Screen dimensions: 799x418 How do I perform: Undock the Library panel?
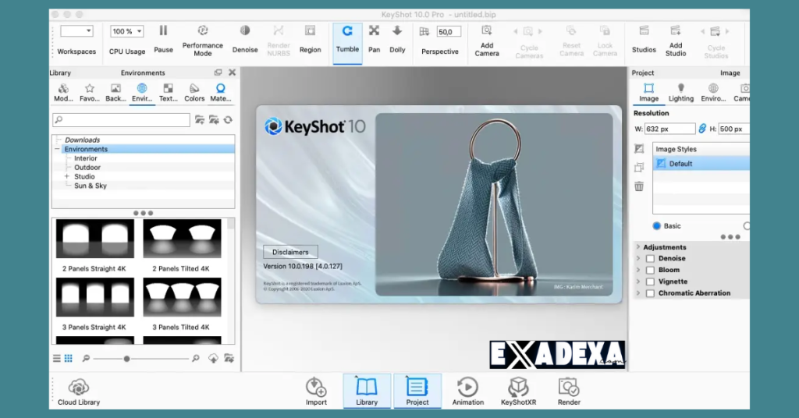point(218,73)
